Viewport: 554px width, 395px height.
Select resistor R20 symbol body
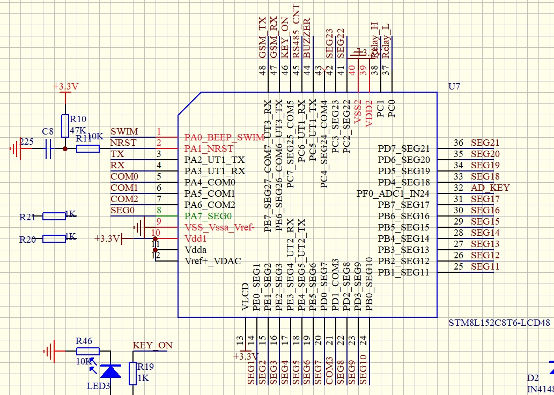coord(54,239)
